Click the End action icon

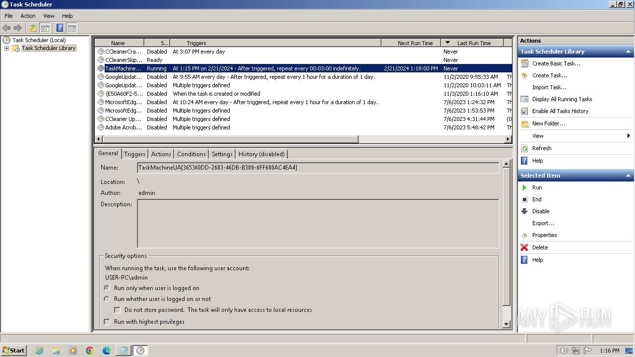click(524, 199)
